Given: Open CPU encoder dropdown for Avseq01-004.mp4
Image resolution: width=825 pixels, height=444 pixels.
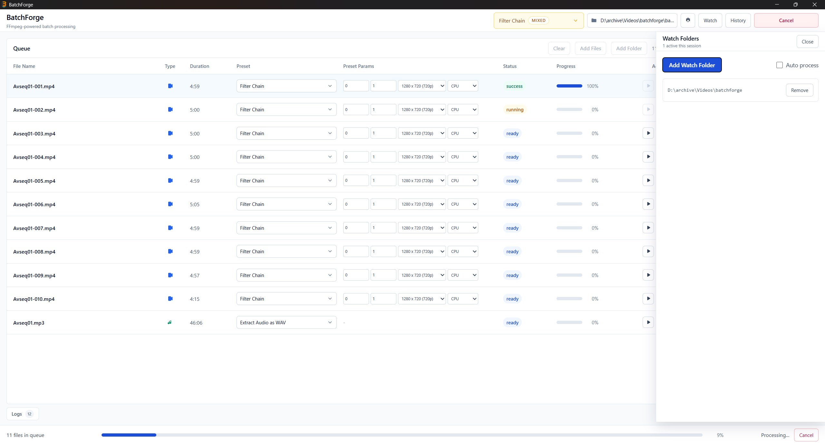Looking at the screenshot, I should [x=463, y=157].
